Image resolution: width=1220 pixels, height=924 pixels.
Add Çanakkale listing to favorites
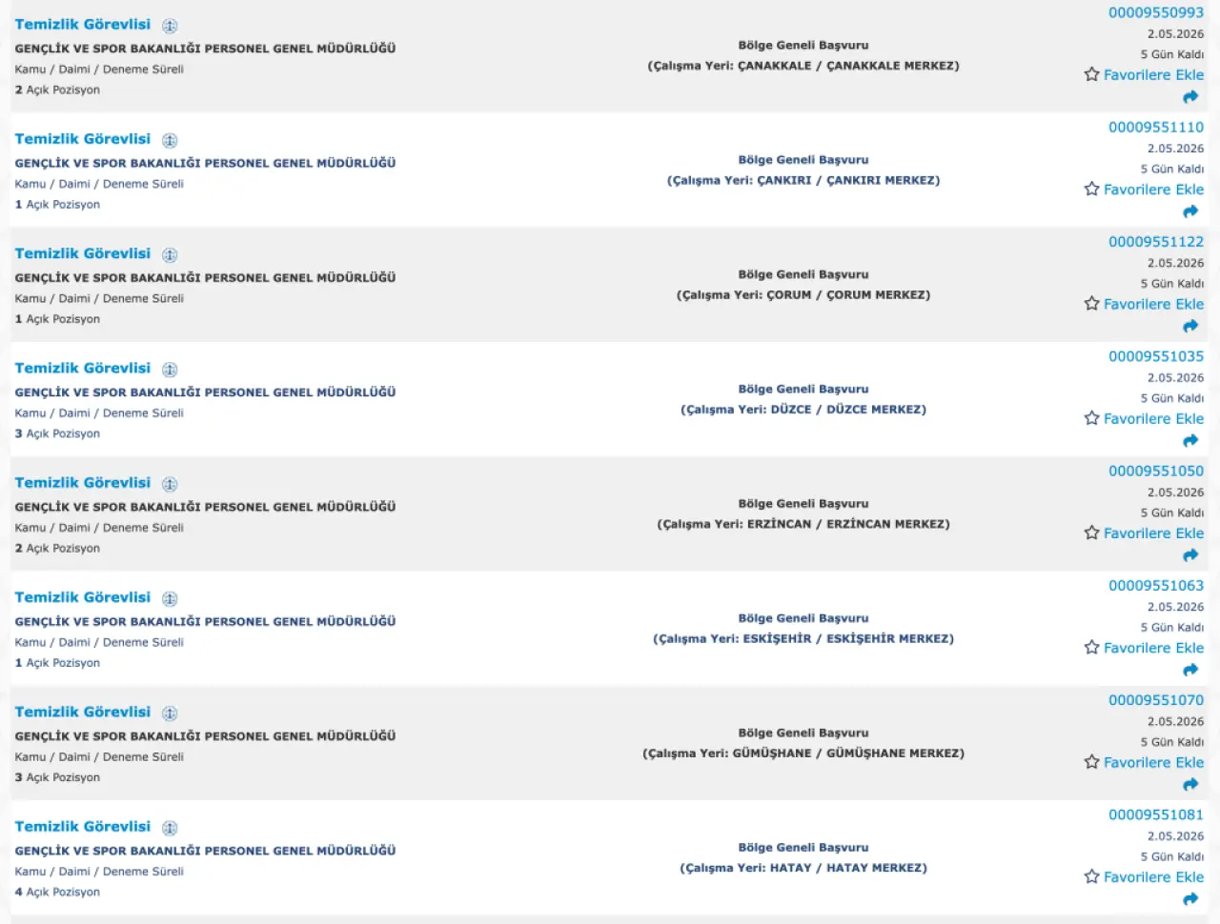click(1144, 75)
